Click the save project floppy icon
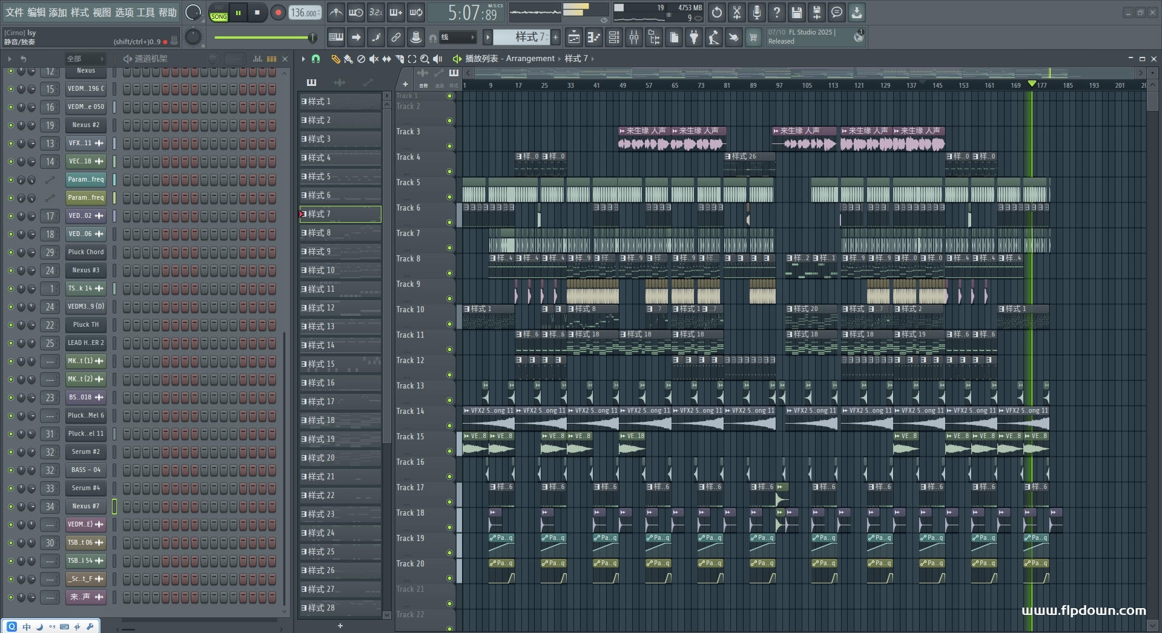The height and width of the screenshot is (633, 1162). point(797,12)
